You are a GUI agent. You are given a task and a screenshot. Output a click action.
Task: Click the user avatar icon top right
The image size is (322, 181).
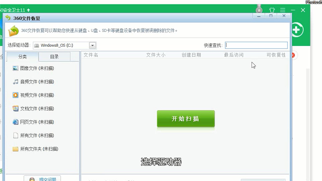point(259,10)
